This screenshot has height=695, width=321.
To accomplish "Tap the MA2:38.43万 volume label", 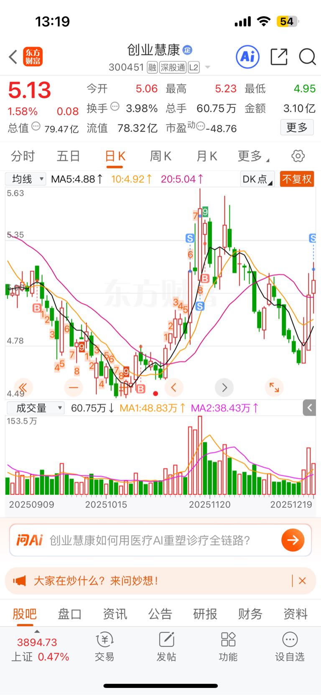I will click(225, 408).
